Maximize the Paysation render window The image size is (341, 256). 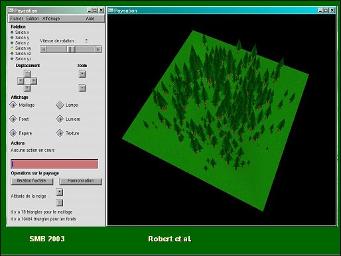[x=326, y=10]
